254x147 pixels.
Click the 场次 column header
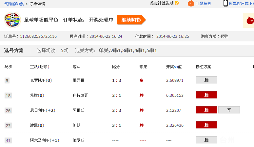(8, 67)
